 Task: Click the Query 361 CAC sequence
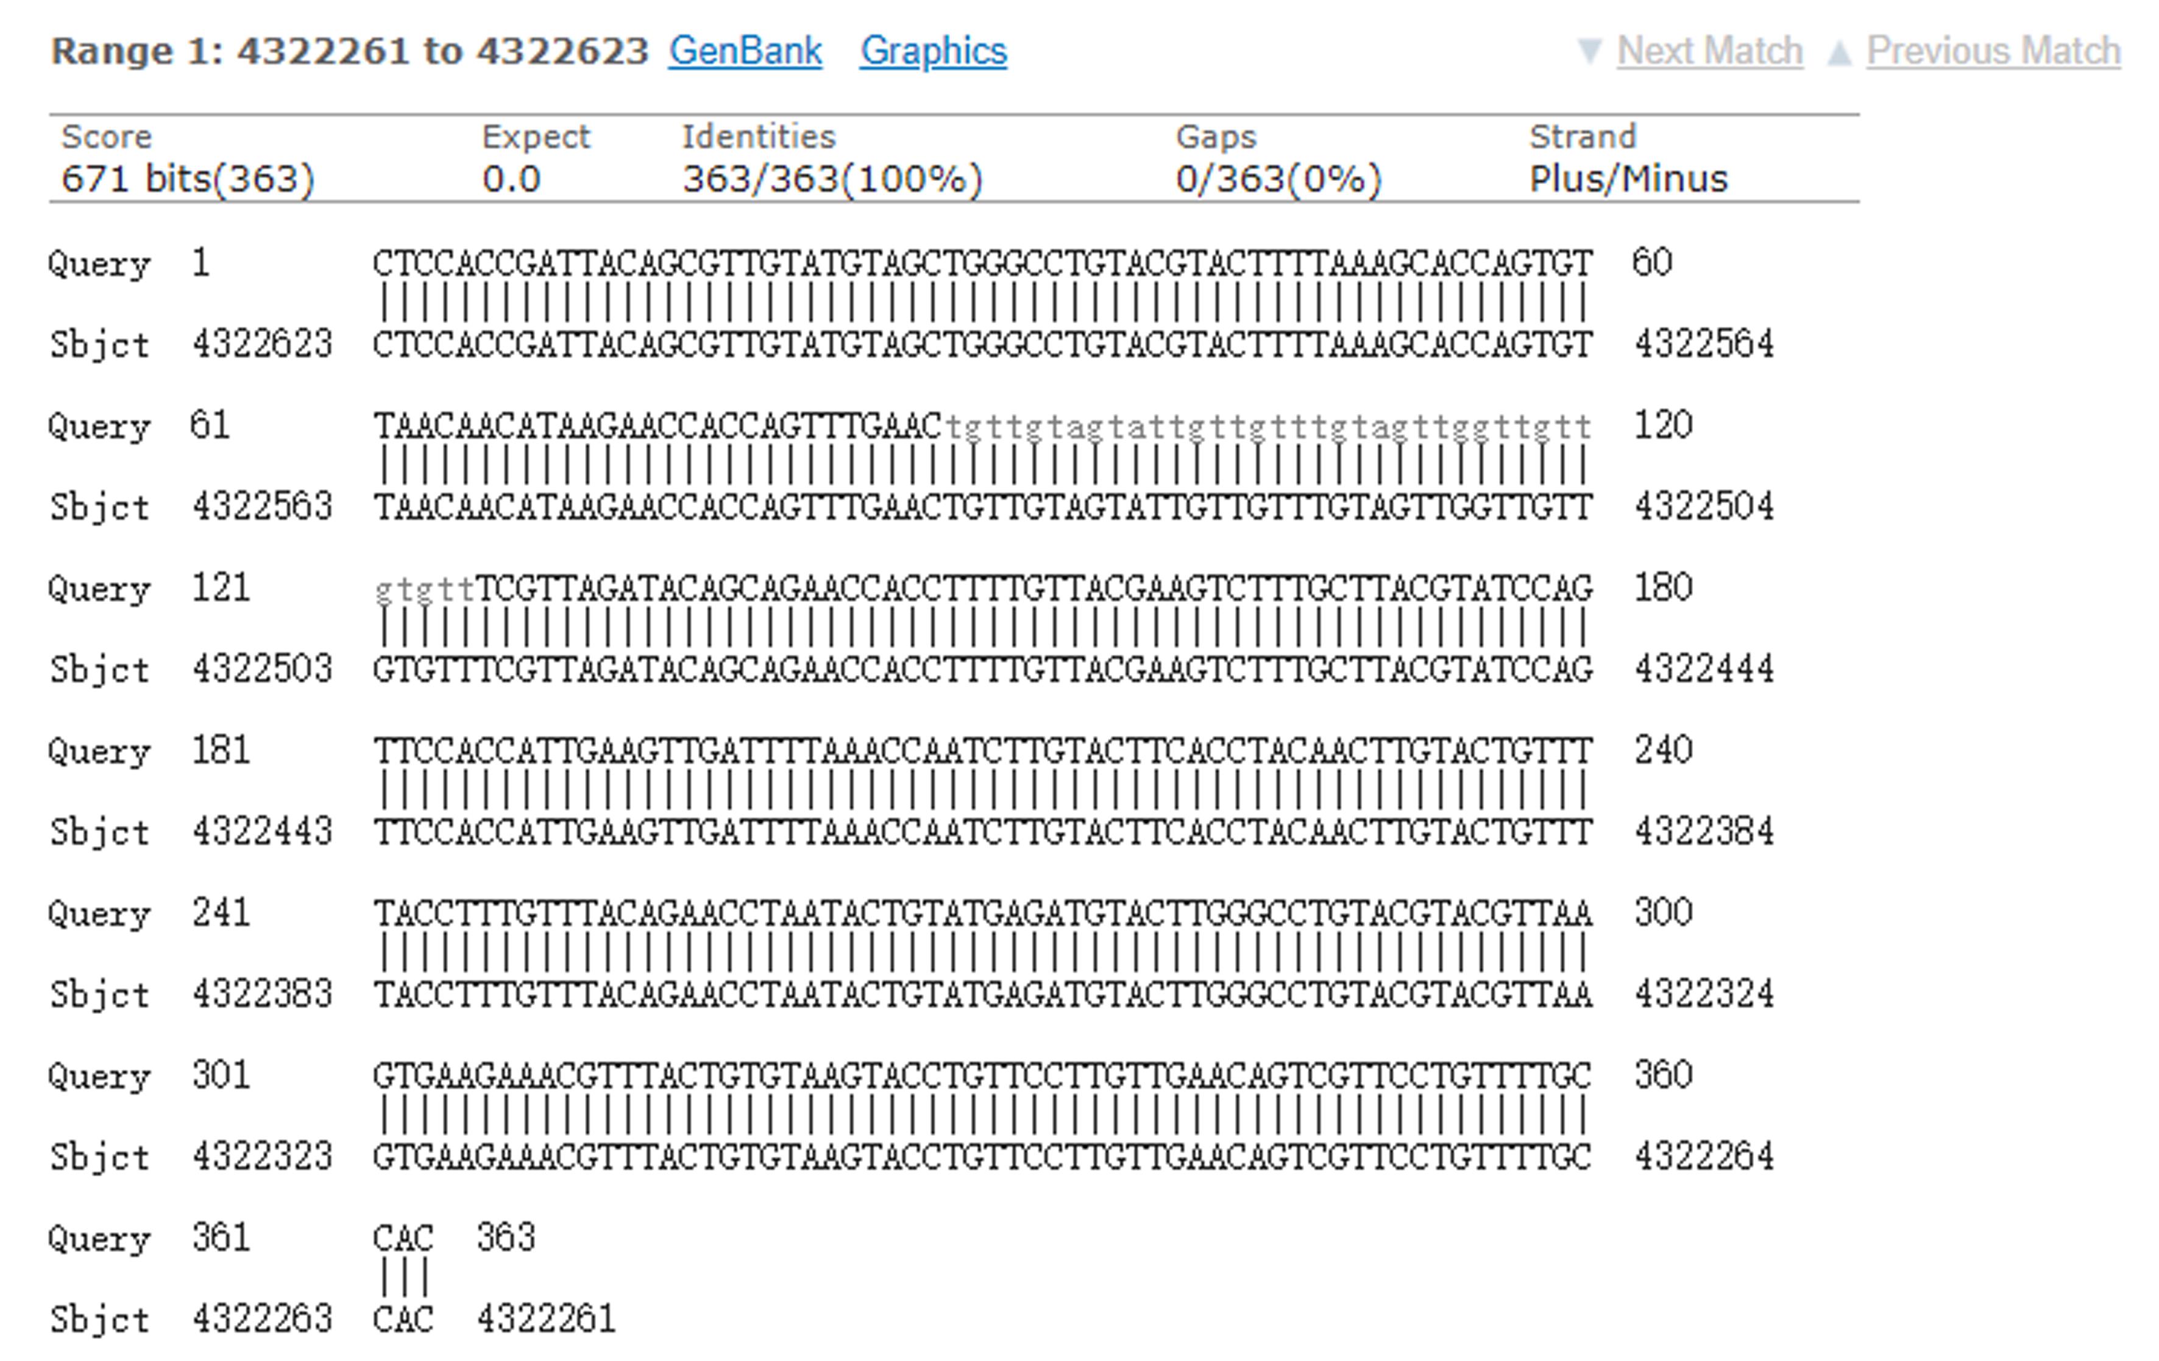tap(403, 1238)
